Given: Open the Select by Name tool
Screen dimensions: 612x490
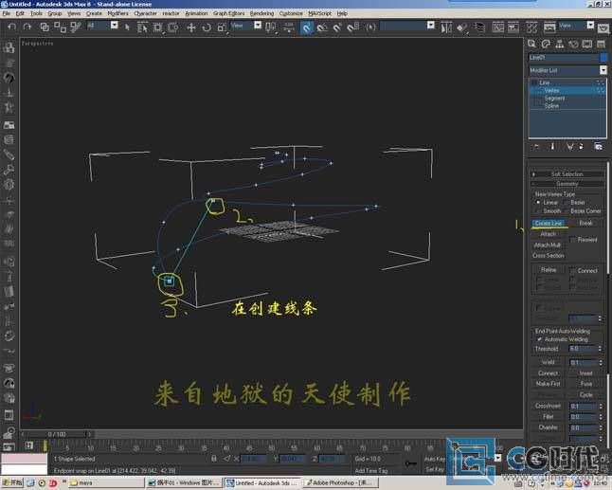Looking at the screenshot, I should coord(142,27).
